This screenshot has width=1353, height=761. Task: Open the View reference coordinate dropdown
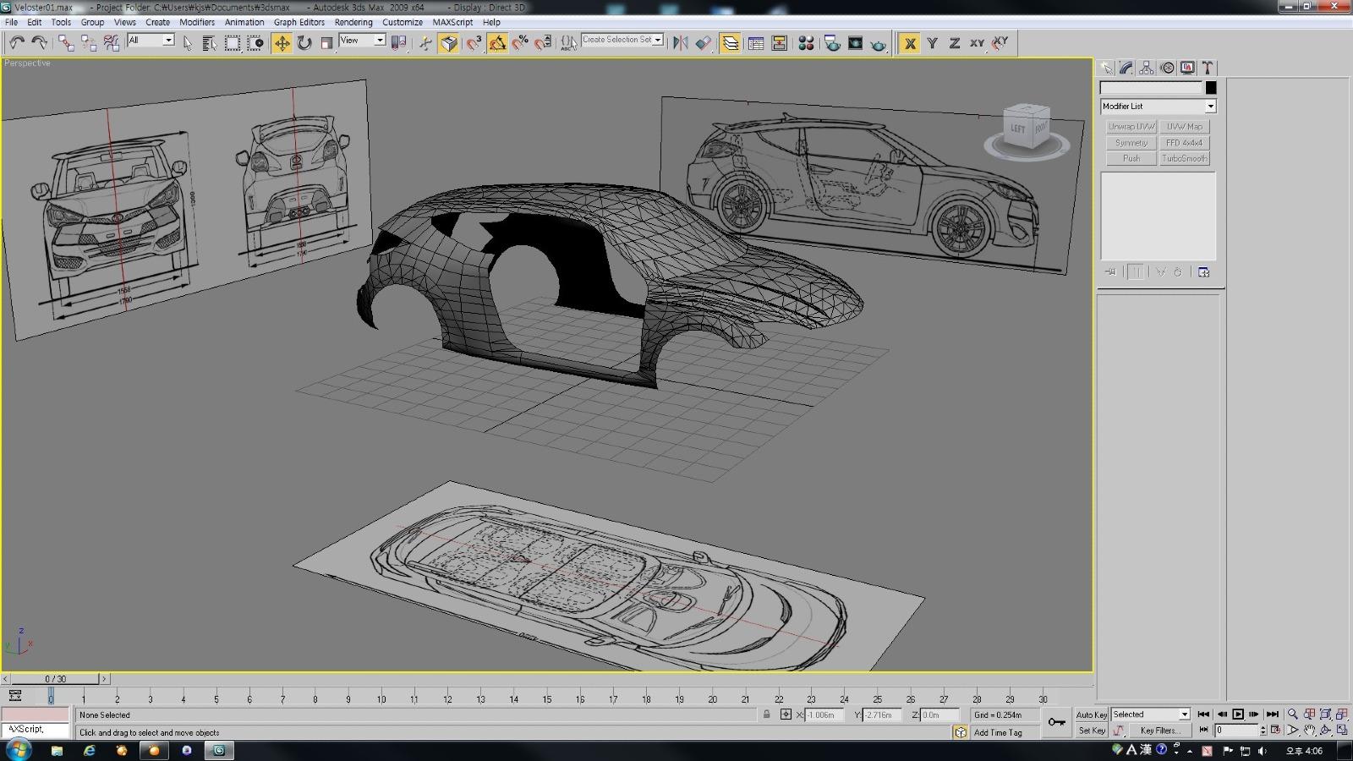(362, 40)
